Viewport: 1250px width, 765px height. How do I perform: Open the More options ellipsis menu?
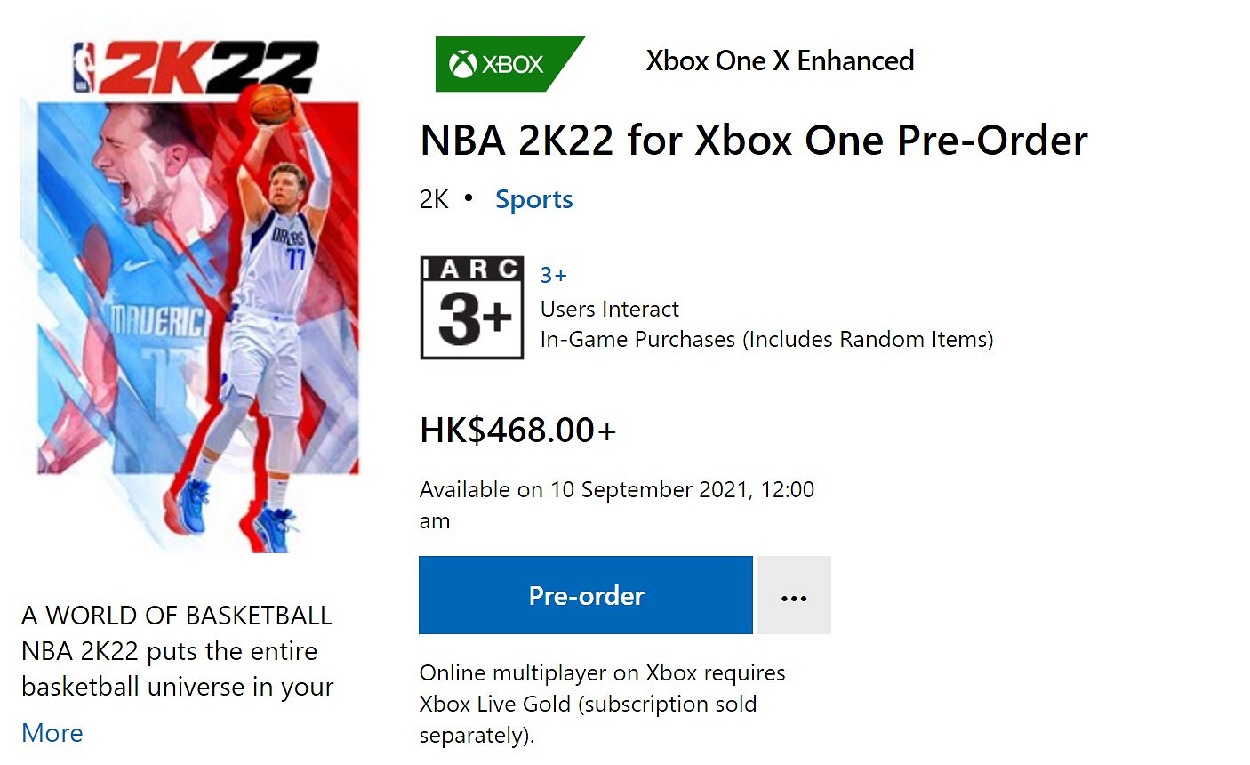[x=792, y=595]
